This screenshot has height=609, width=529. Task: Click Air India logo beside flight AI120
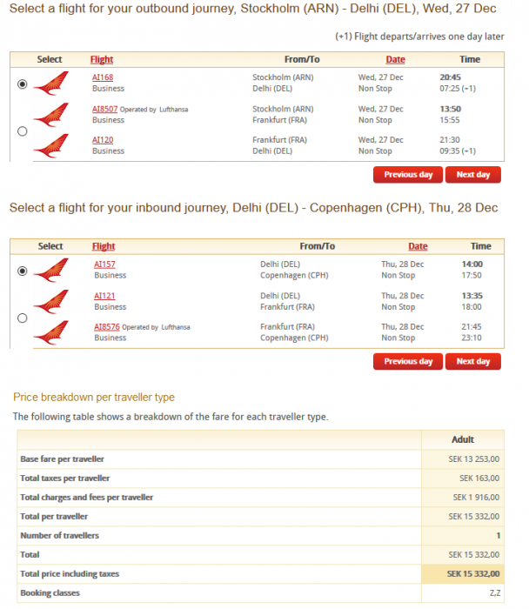point(50,145)
